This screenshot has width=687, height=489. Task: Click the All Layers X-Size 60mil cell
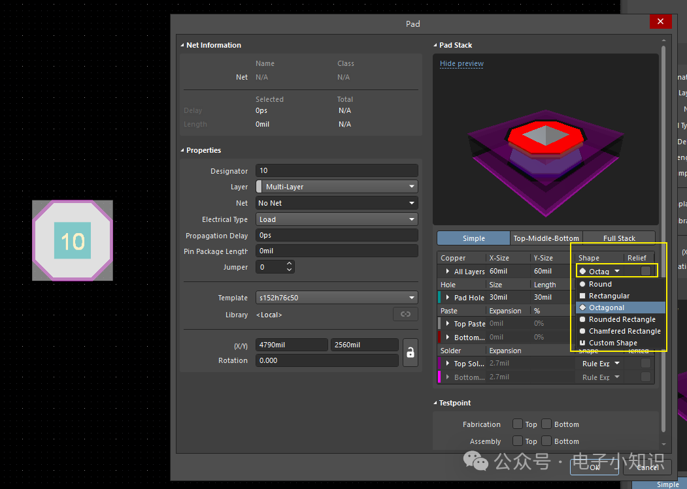click(508, 272)
